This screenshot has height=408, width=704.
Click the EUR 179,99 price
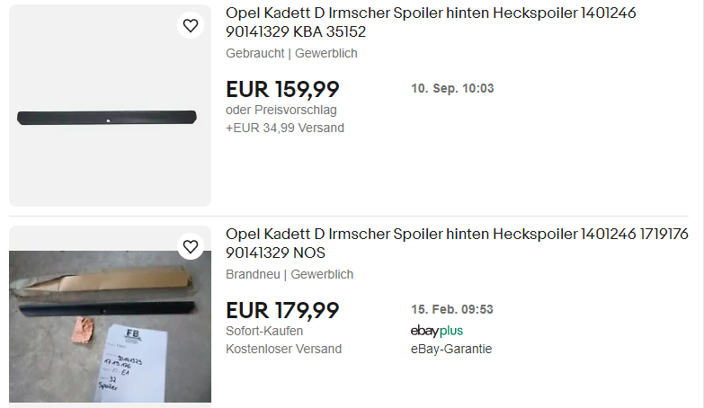click(282, 311)
